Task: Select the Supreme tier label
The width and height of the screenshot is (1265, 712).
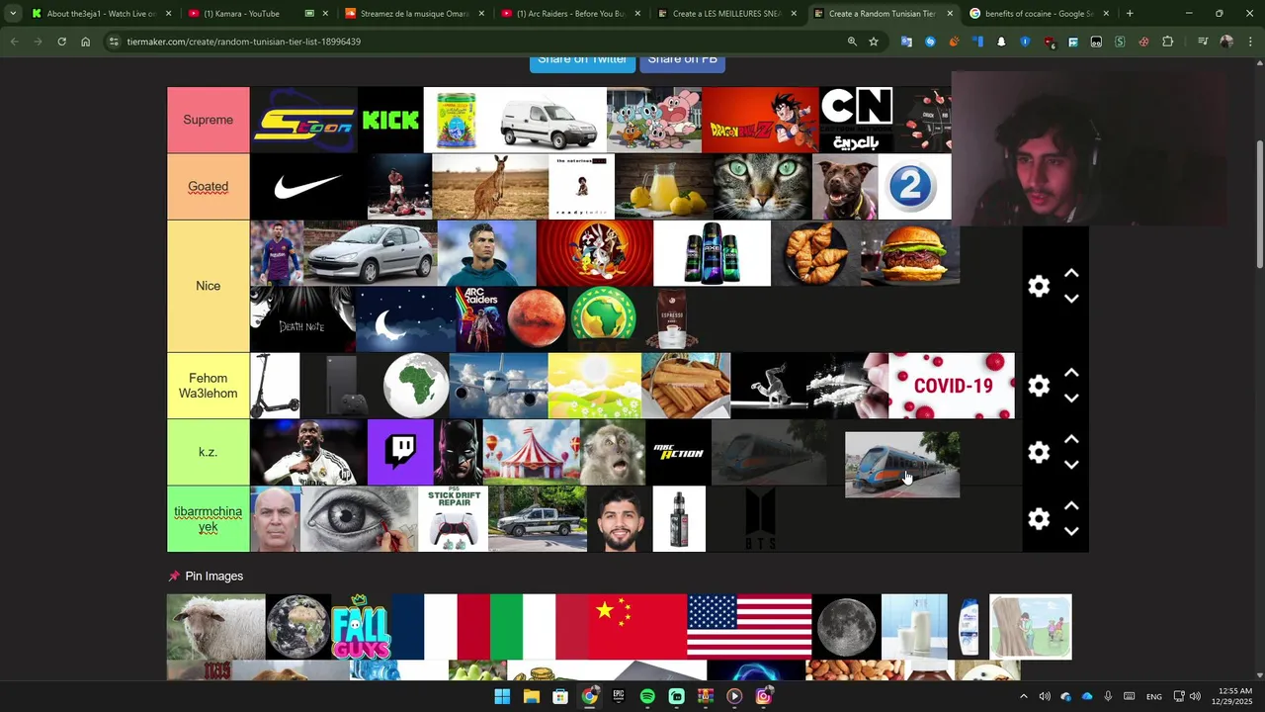Action: pos(208,120)
